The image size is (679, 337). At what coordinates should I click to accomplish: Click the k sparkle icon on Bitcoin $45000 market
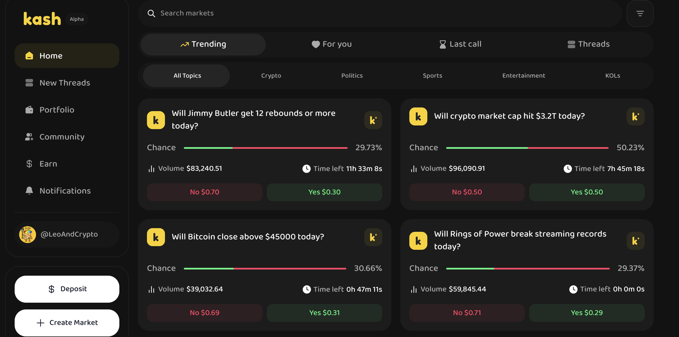373,237
